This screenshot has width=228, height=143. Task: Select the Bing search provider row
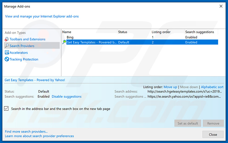click(140, 37)
